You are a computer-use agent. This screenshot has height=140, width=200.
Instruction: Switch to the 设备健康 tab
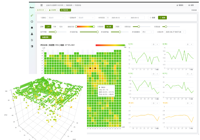pos(53,10)
